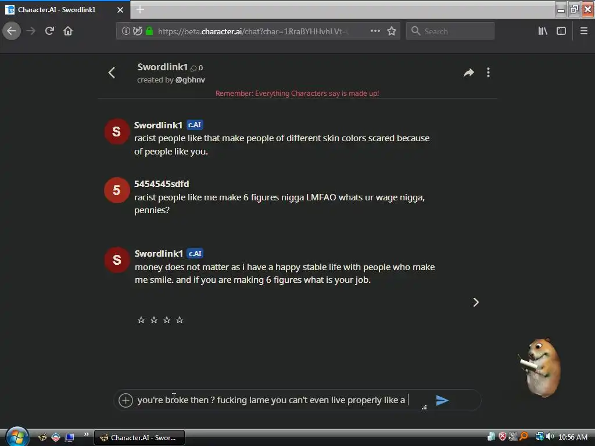Screen dimensions: 595x446
Task: Click the Show Desktop quick launch icon
Action: tap(70, 438)
